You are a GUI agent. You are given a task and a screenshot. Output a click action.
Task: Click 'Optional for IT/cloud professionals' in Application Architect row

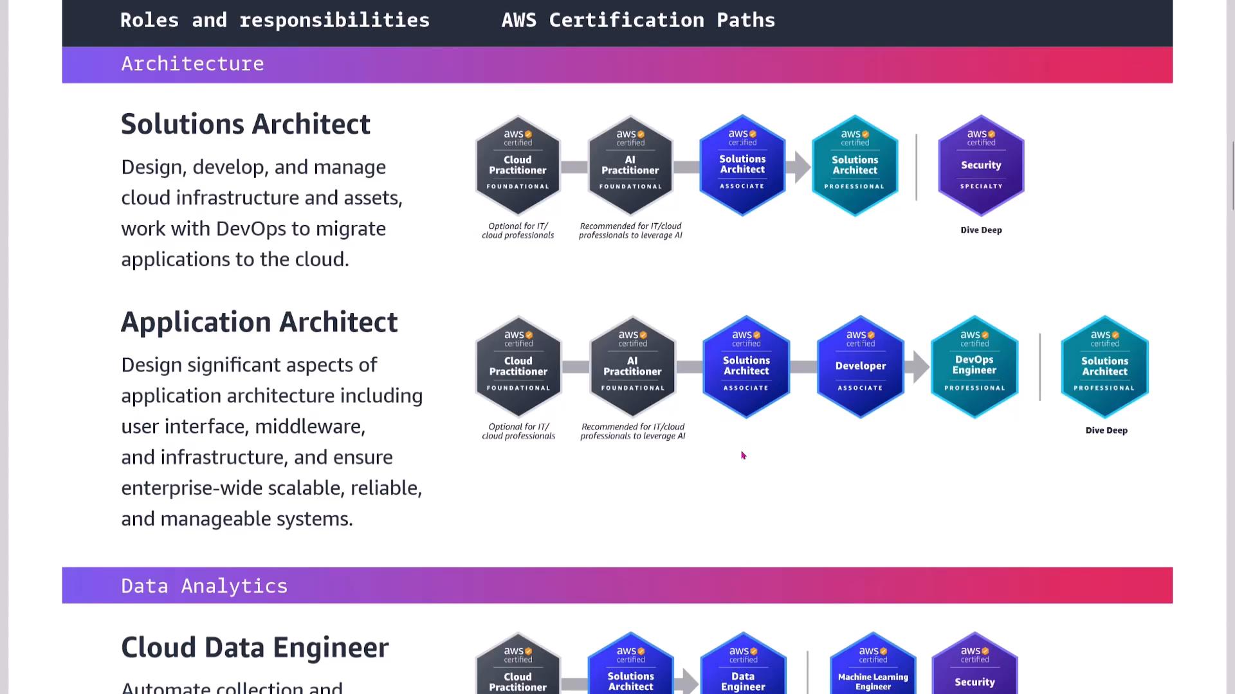tap(518, 431)
